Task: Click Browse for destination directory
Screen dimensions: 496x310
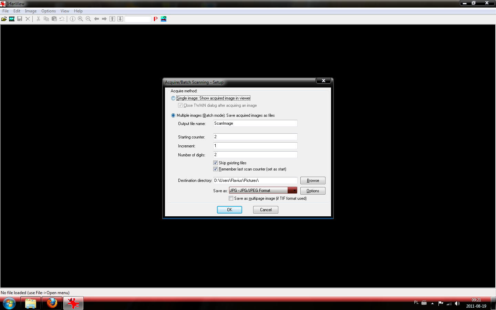Action: [313, 180]
